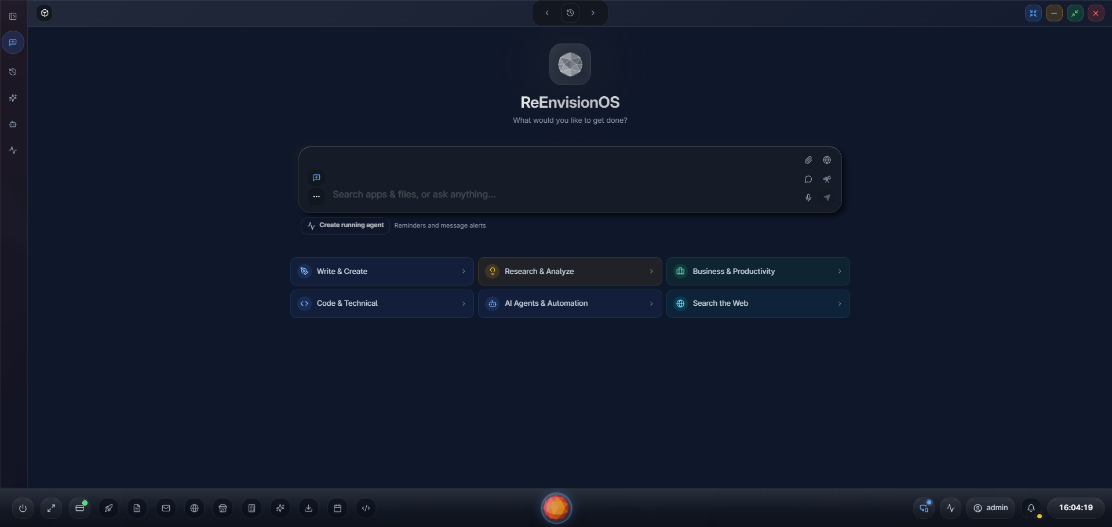Open the rocket launcher icon in taskbar

pos(108,508)
